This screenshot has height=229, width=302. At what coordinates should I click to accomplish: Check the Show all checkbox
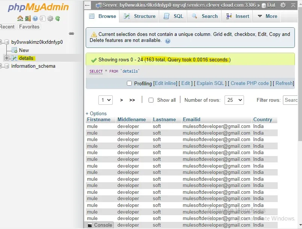point(151,100)
